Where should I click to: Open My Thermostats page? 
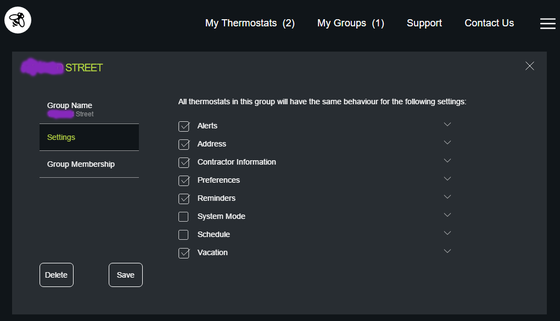[250, 23]
